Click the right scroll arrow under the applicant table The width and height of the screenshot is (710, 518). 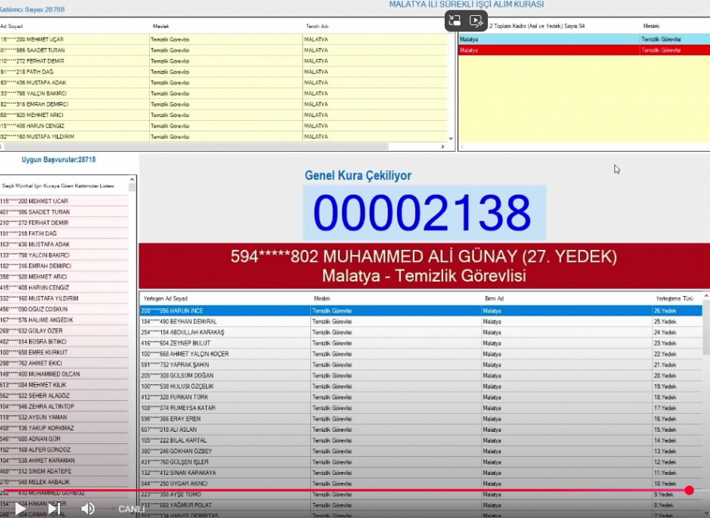coord(442,146)
